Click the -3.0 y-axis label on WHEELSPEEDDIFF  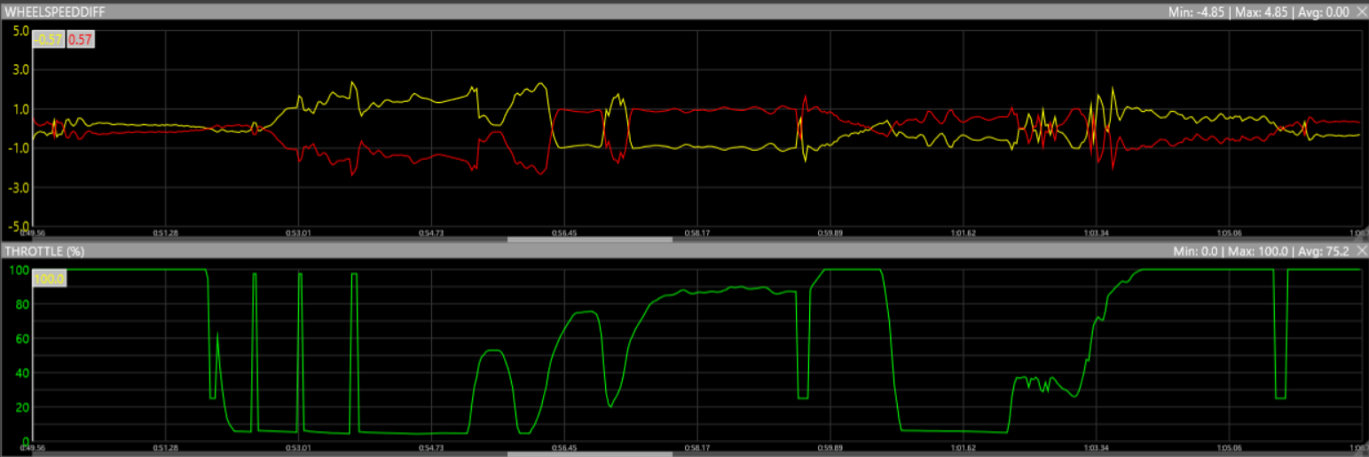click(x=20, y=187)
